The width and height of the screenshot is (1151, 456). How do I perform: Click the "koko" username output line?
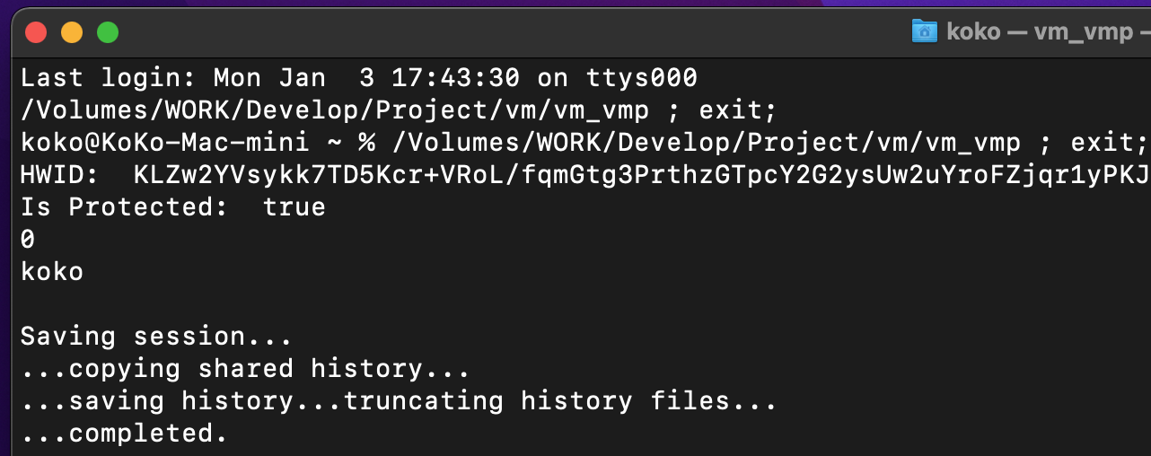point(52,272)
